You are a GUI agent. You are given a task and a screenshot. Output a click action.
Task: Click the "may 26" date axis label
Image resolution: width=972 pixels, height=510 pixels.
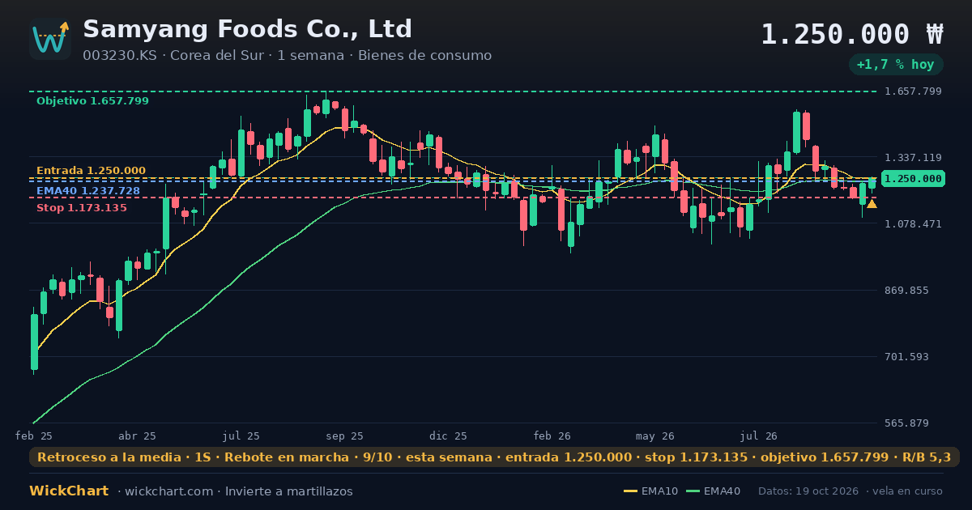655,436
